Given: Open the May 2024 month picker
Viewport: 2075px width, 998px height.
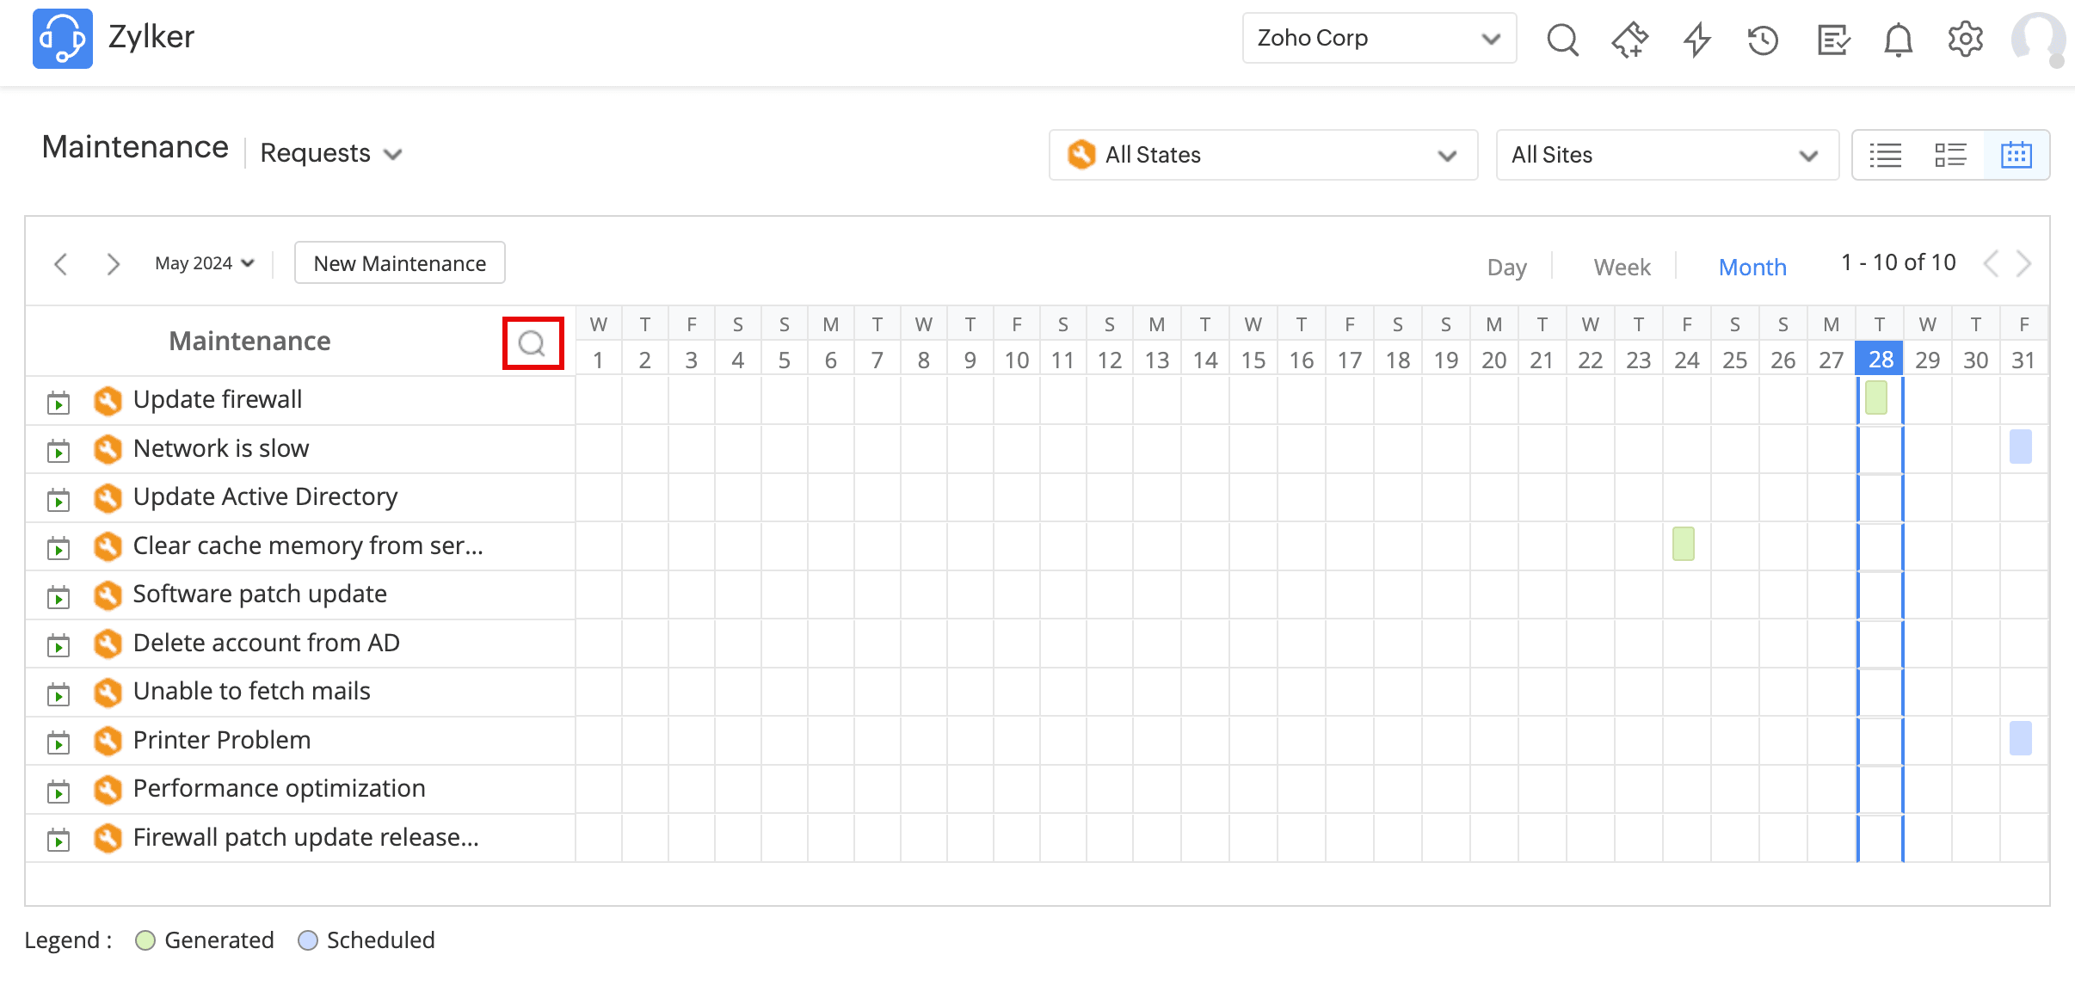Looking at the screenshot, I should (x=205, y=263).
